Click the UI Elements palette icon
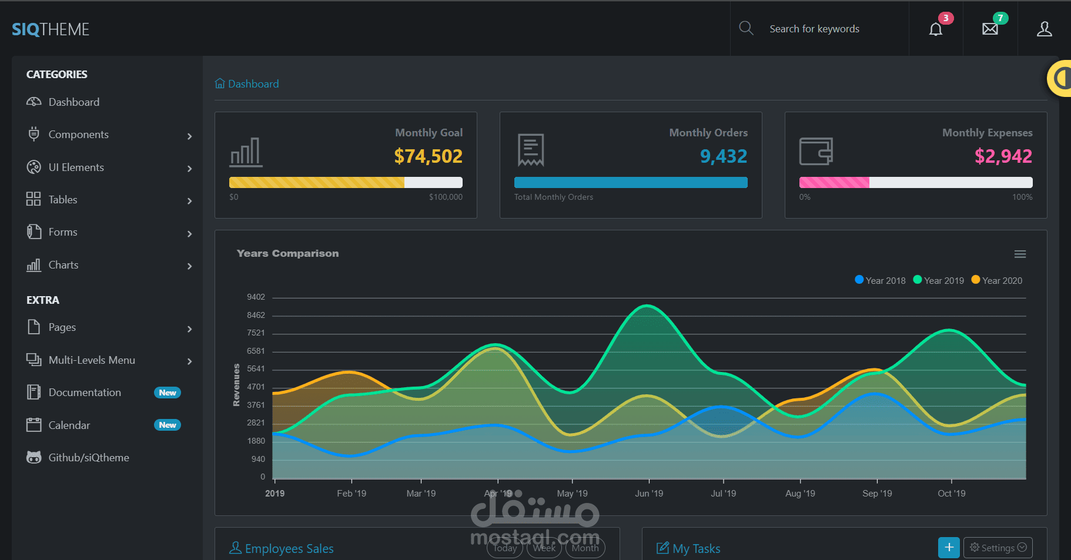The width and height of the screenshot is (1071, 560). click(x=34, y=167)
